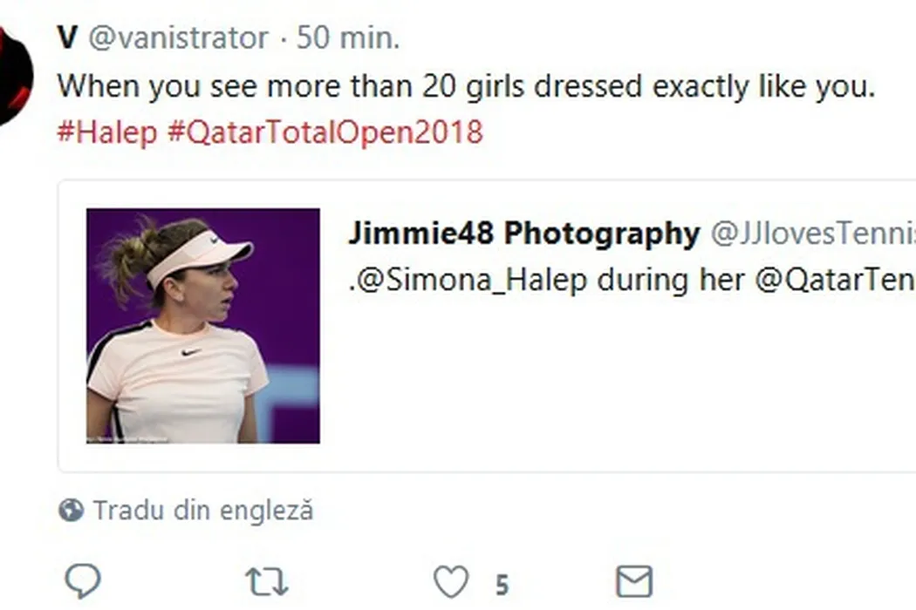Send tweet via the envelope message icon

[634, 581]
